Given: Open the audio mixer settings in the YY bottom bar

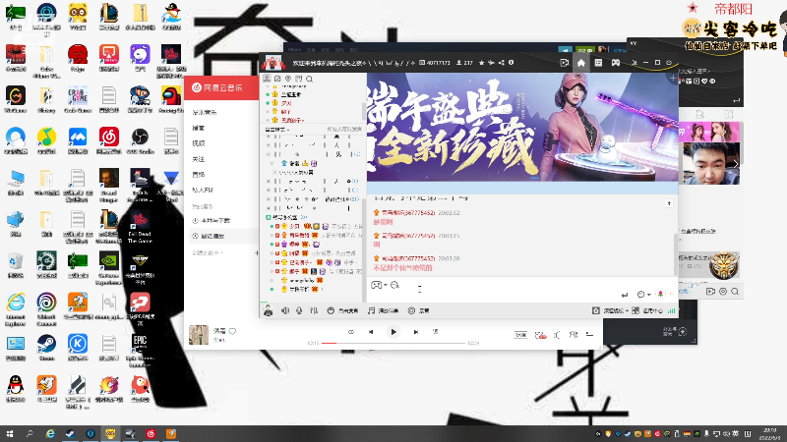Looking at the screenshot, I should (x=314, y=310).
